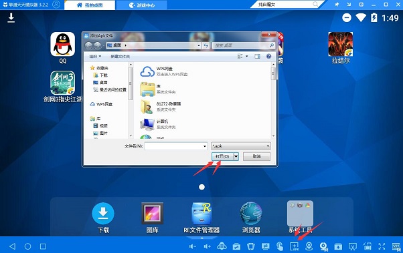Click the user account avatar in title bar
The height and width of the screenshot is (253, 403).
pos(56,5)
